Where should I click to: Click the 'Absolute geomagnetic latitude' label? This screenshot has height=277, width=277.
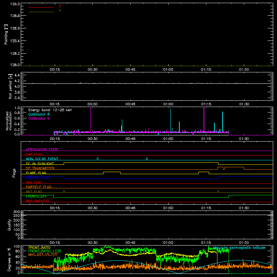239,248
